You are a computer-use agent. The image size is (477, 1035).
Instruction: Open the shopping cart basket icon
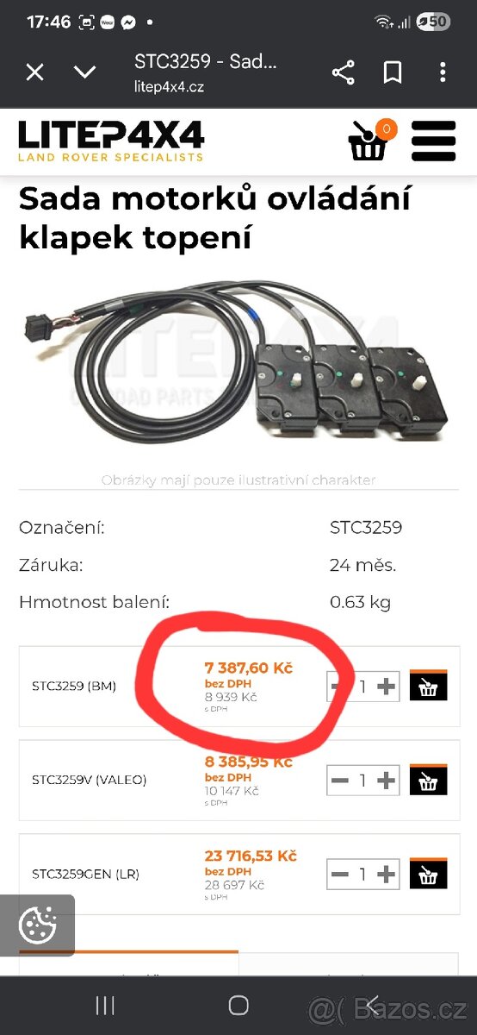click(370, 141)
